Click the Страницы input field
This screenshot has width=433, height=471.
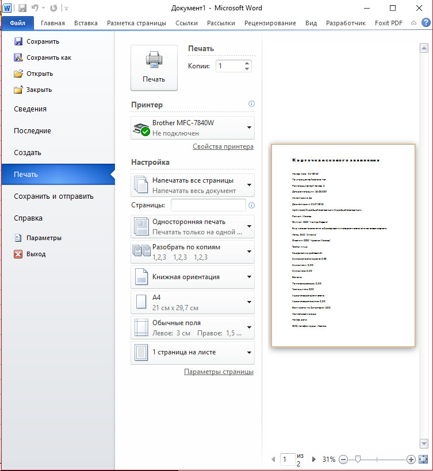pos(208,205)
